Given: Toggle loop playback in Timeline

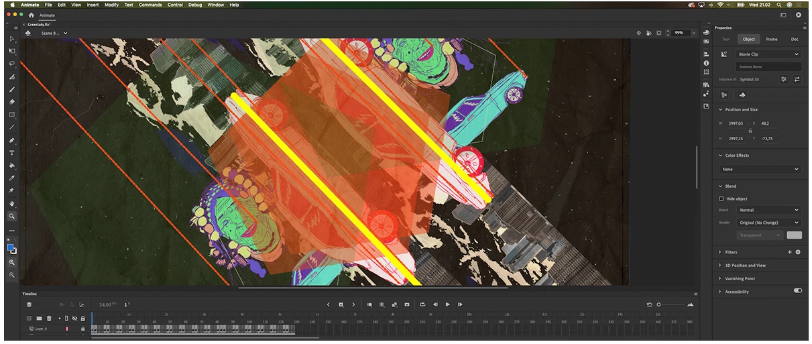Looking at the screenshot, I should coord(422,304).
